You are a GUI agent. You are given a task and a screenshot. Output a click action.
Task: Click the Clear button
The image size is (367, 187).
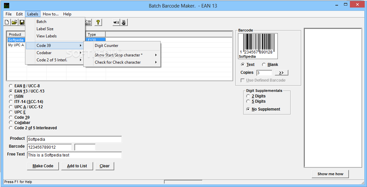pos(105,166)
